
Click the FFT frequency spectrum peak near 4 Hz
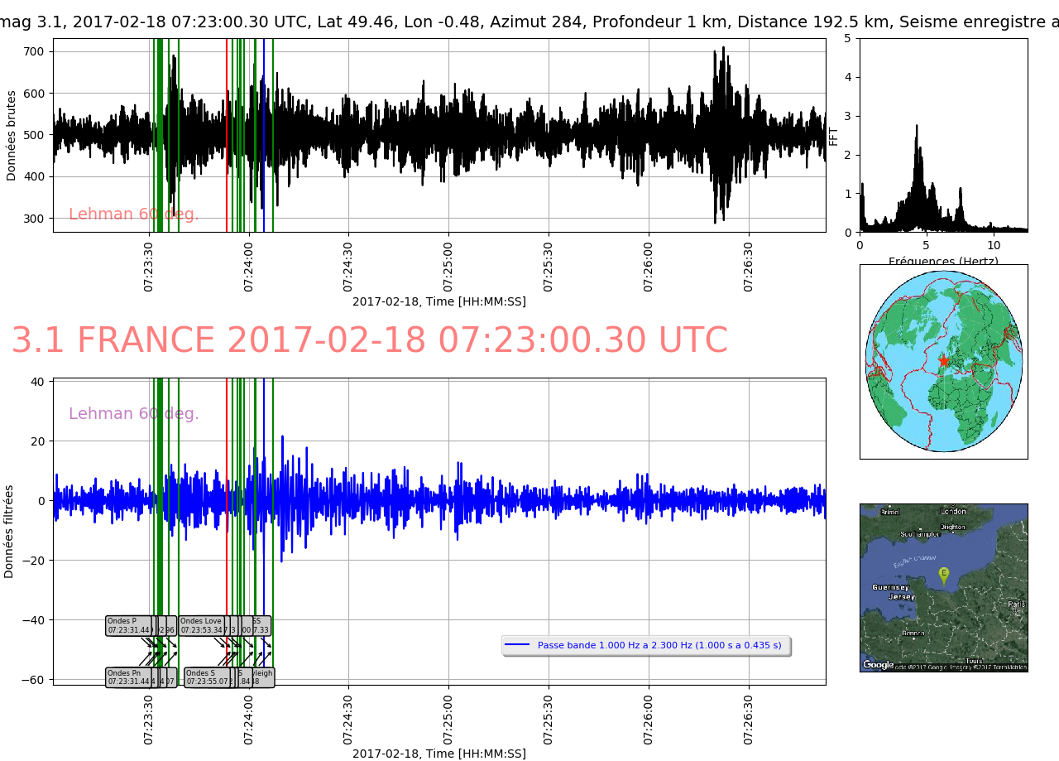click(917, 128)
